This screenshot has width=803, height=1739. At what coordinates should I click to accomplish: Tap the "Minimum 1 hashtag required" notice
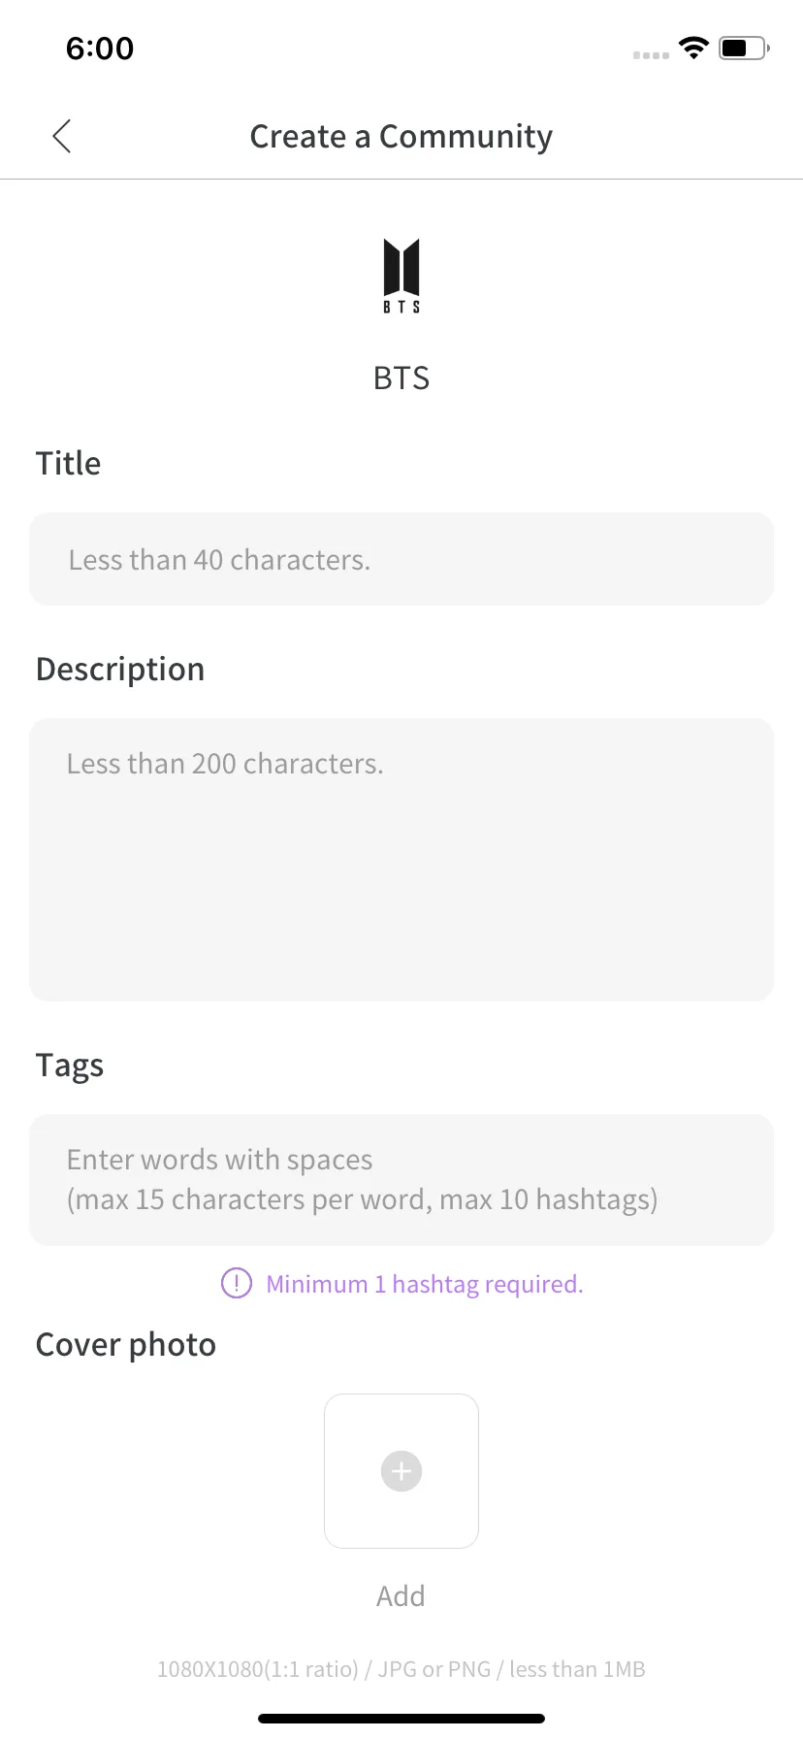click(425, 1284)
